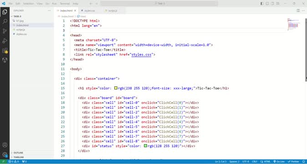This screenshot has height=164, width=307.
Task: Open script.js in the explorer
Action: pyautogui.click(x=20, y=30)
